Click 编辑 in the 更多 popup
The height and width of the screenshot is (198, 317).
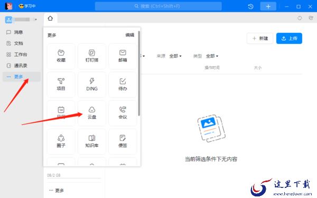(130, 35)
